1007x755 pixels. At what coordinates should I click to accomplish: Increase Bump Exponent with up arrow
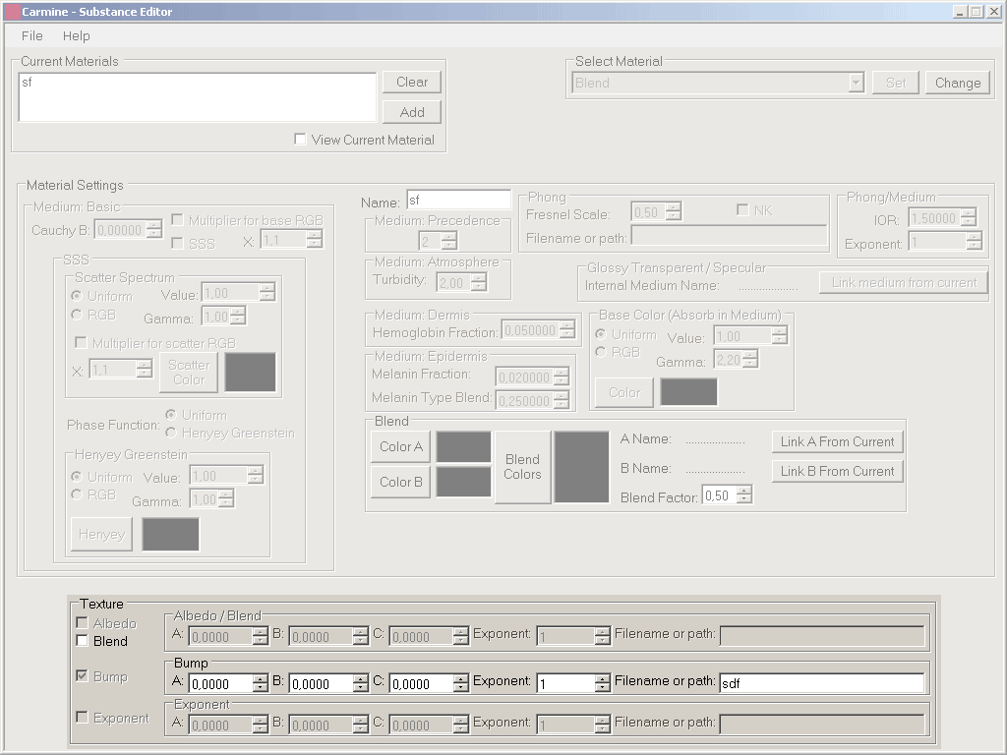(x=602, y=678)
